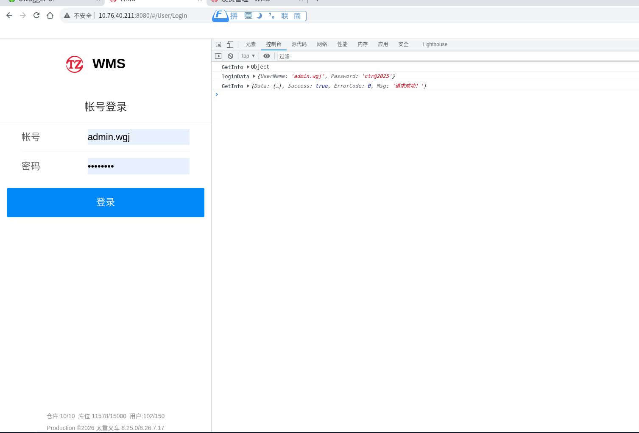Open the Lighthouse tab
This screenshot has width=639, height=433.
click(x=435, y=44)
